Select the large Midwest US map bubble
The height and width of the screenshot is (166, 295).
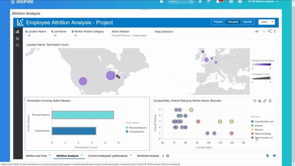111,75
